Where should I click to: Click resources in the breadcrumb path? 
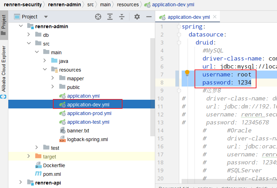[x=128, y=5]
